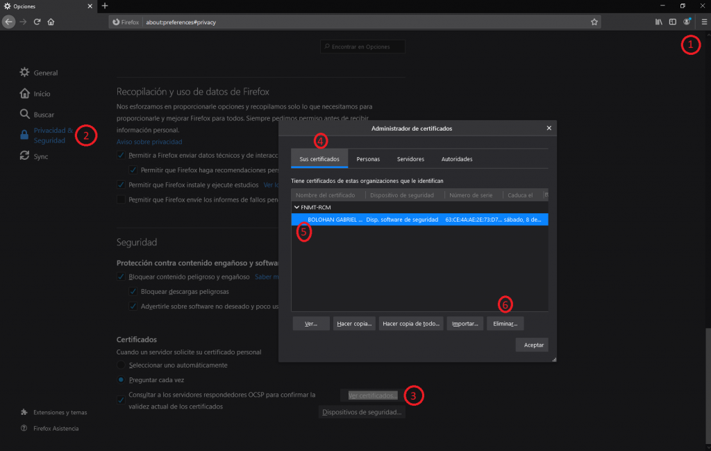The height and width of the screenshot is (451, 711).
Task: Click the Ver... certificate button
Action: coord(311,324)
